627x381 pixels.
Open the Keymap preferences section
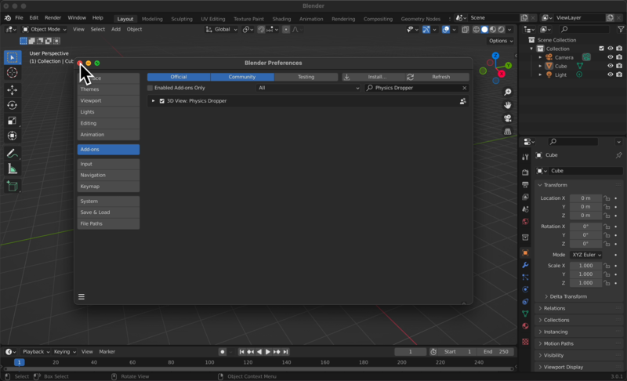108,187
